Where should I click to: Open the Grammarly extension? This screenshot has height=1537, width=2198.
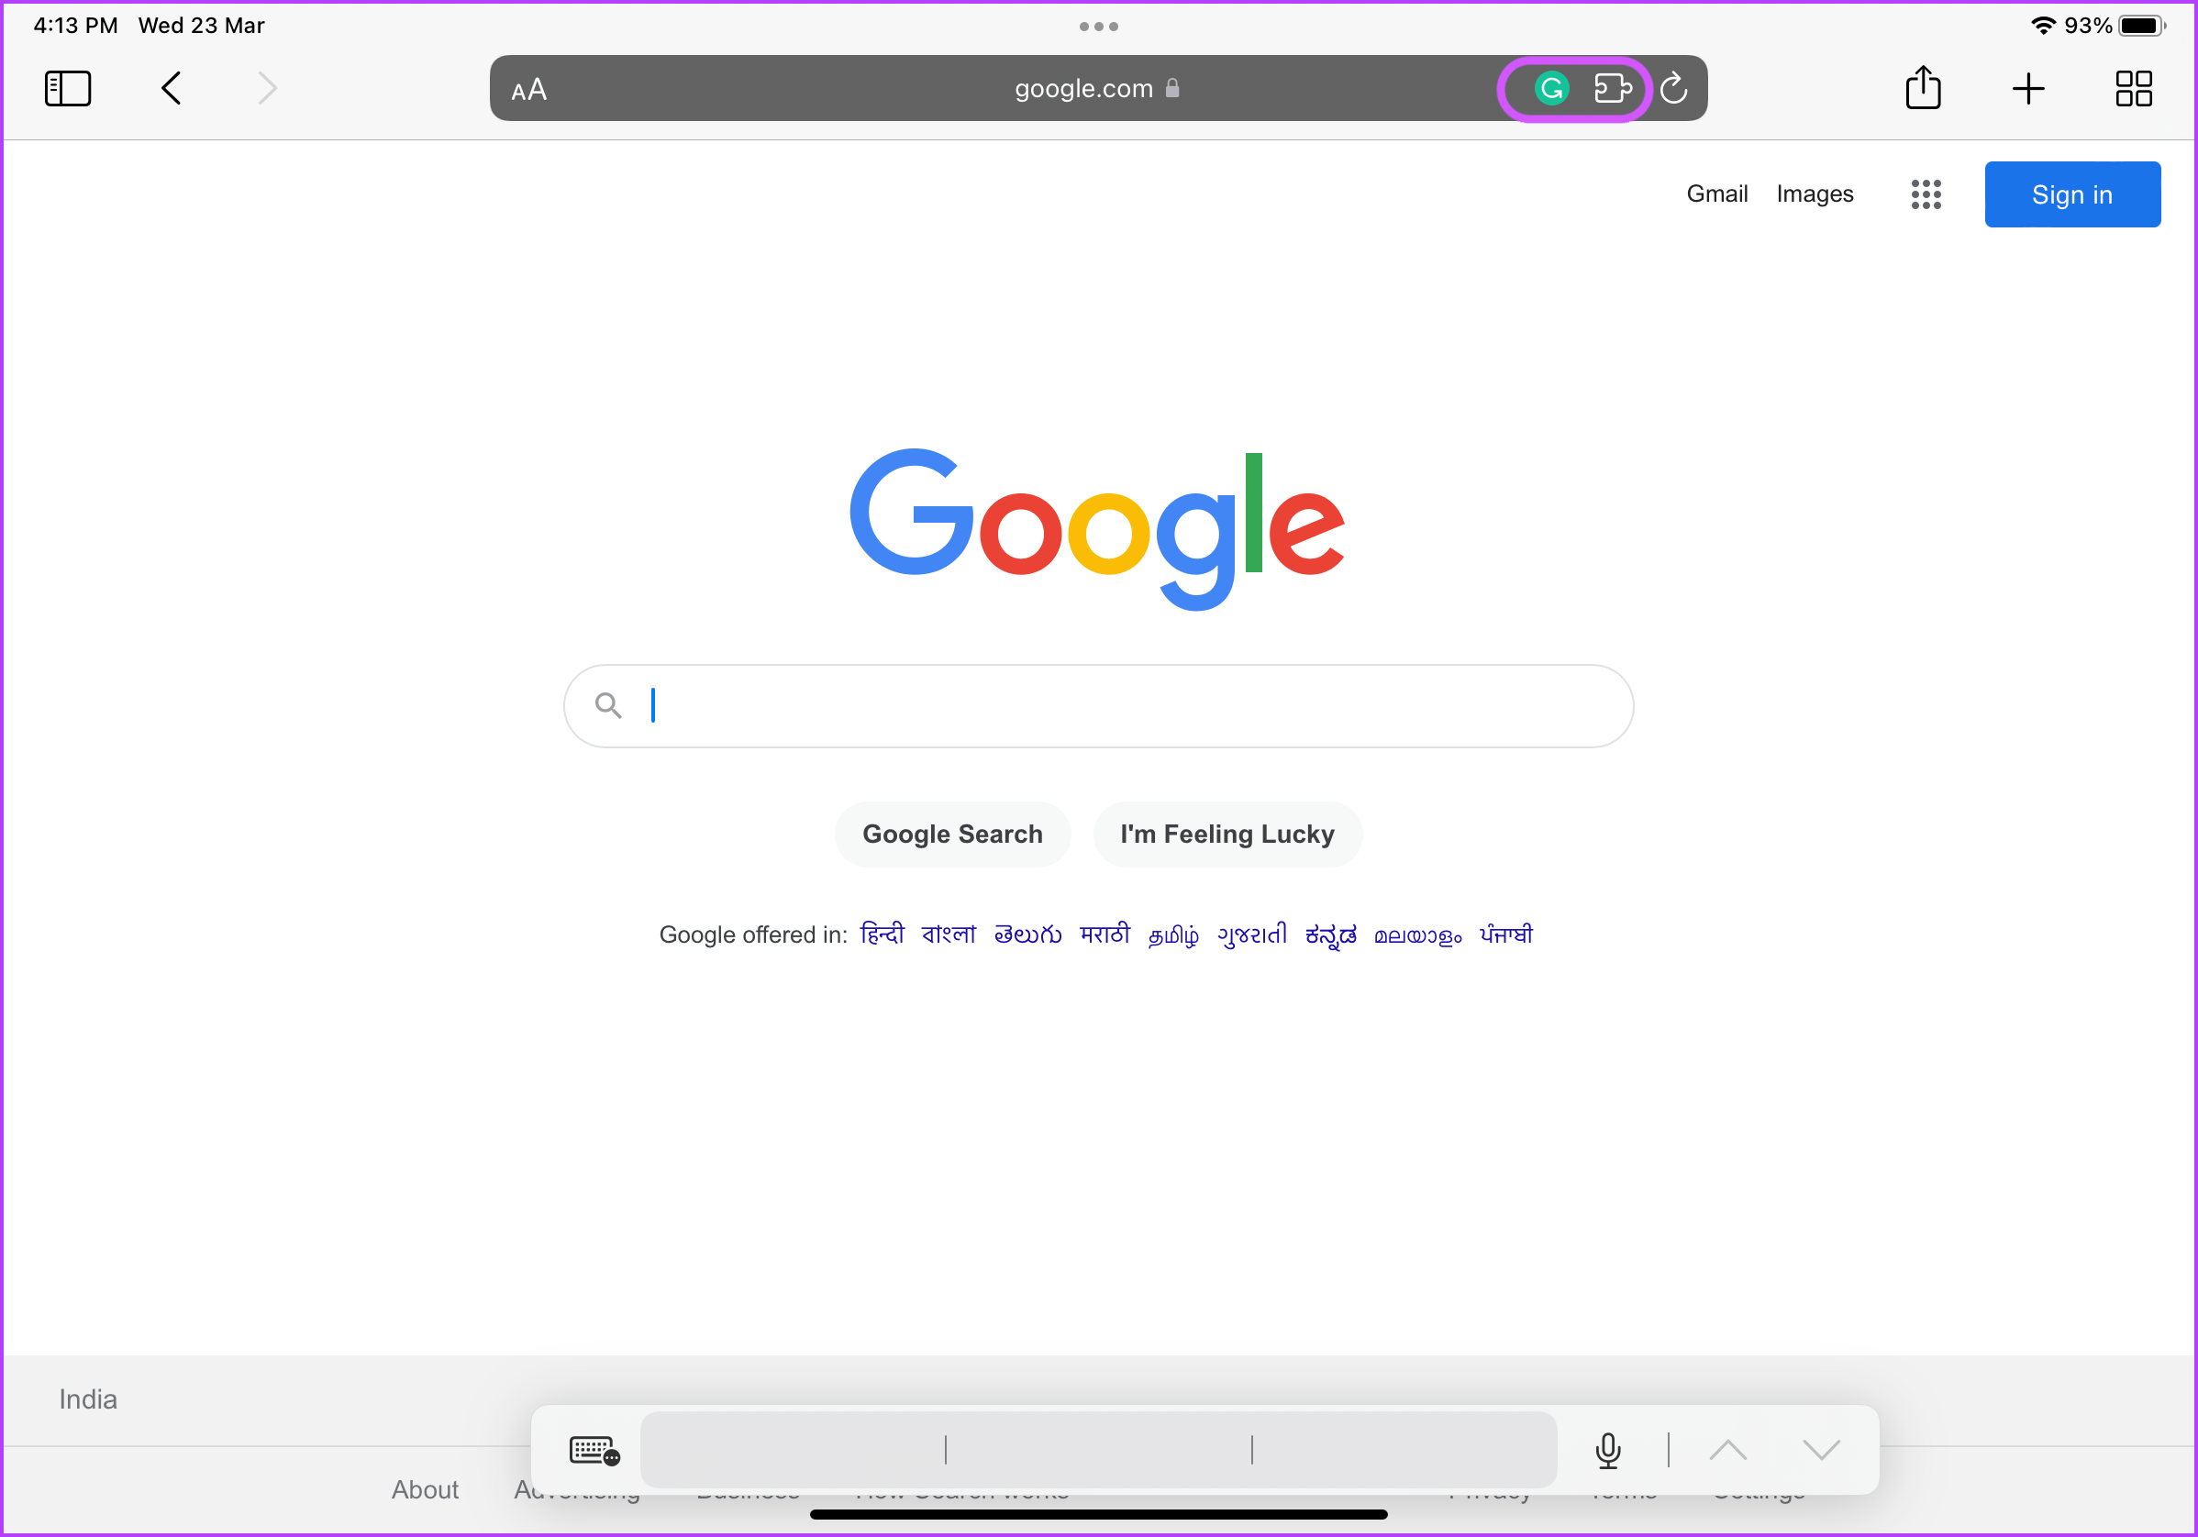[1551, 89]
